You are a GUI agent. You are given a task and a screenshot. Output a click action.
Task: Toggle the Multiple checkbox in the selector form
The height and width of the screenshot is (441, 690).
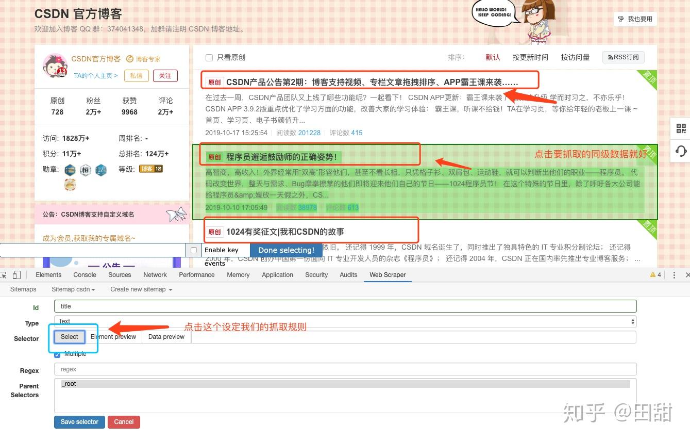(x=57, y=354)
